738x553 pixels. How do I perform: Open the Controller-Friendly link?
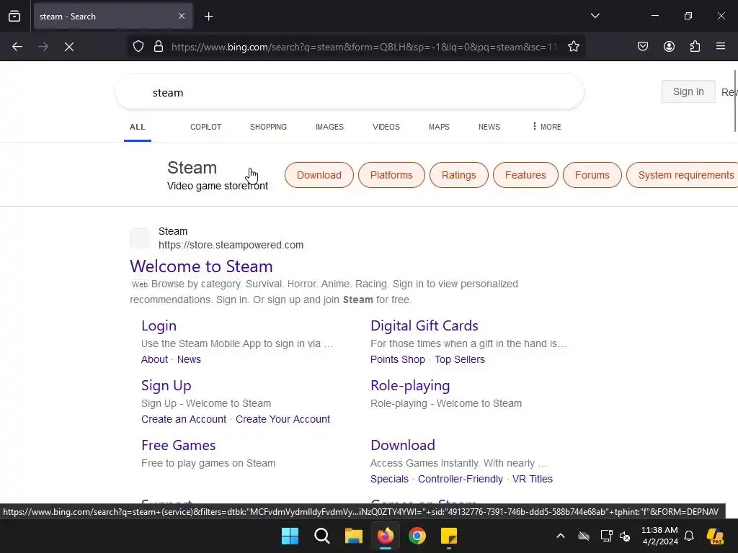tap(461, 479)
